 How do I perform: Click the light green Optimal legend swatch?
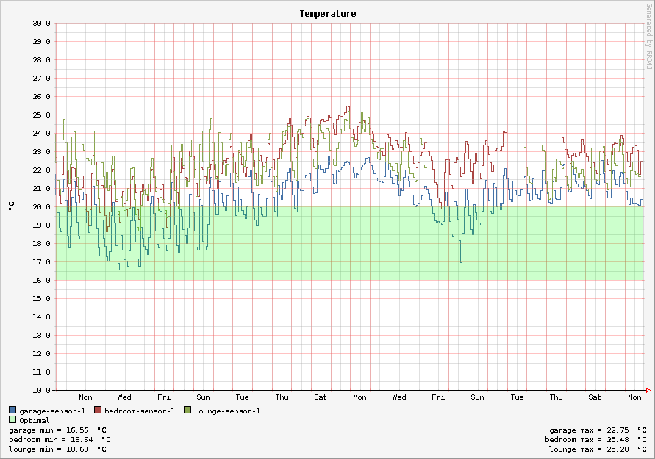12,420
